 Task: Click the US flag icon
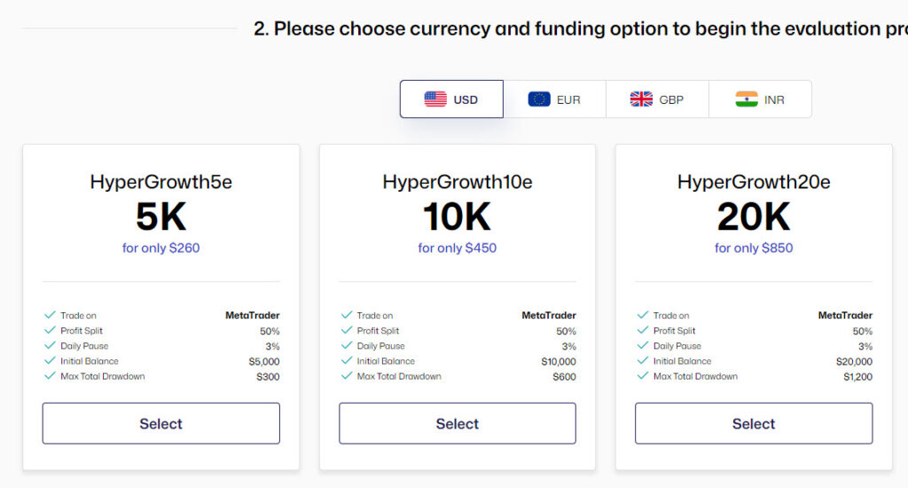click(x=434, y=99)
